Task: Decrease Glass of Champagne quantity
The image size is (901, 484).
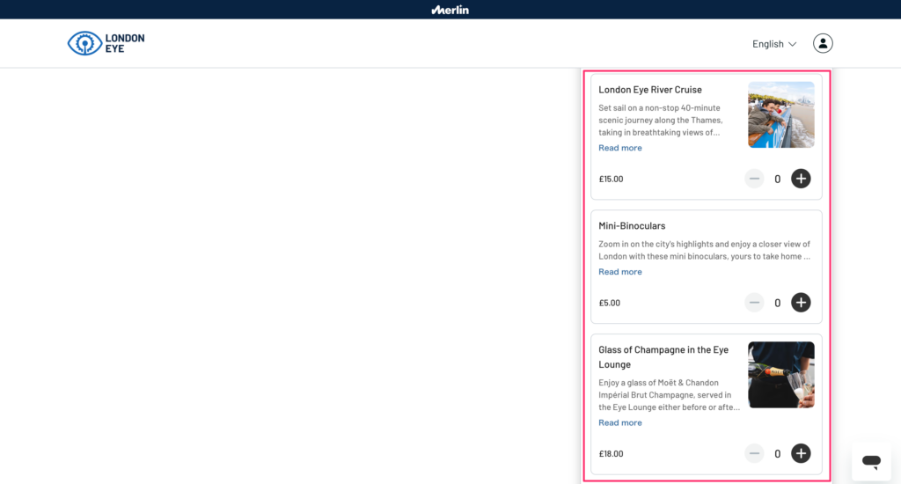Action: click(754, 453)
